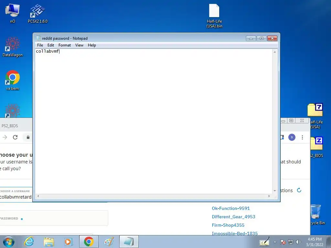Place cursor in the Notepad text area
The height and width of the screenshot is (248, 331).
coord(154,121)
